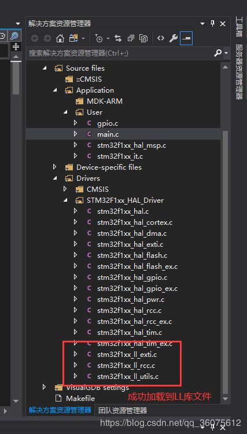
Task: Expand the stm32f1xx_it.c node
Action: click(75, 156)
